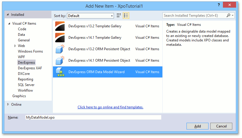Screen dimensions: 242x138
Task: Select the WPF category
Action: (21, 57)
